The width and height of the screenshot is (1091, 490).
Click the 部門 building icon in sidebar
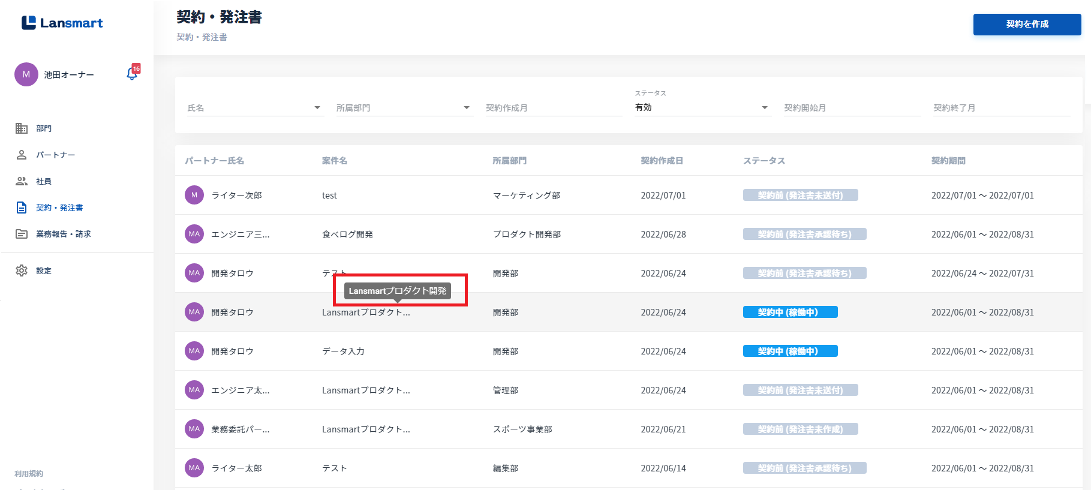point(22,128)
